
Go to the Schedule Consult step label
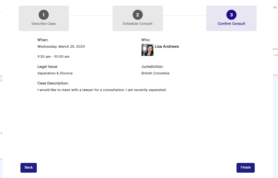[137, 24]
